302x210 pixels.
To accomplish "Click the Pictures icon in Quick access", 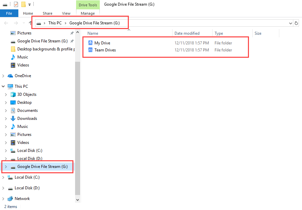I will [13, 33].
